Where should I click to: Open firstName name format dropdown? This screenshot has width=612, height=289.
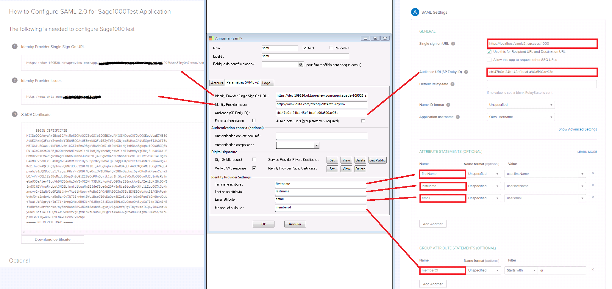[x=483, y=174]
